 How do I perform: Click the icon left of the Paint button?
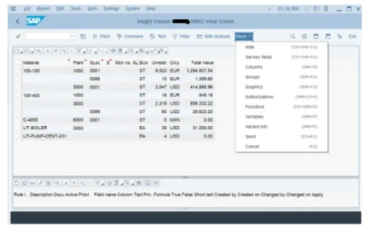[x=83, y=37]
